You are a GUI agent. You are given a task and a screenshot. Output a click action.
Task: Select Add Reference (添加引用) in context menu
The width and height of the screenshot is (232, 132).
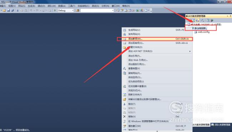click(157, 56)
